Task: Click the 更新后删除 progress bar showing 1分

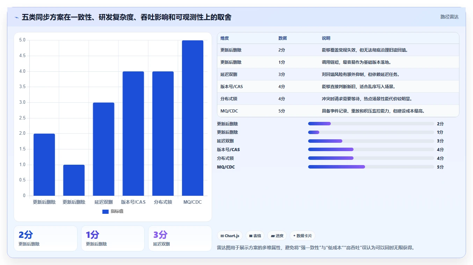Action: 371,132
